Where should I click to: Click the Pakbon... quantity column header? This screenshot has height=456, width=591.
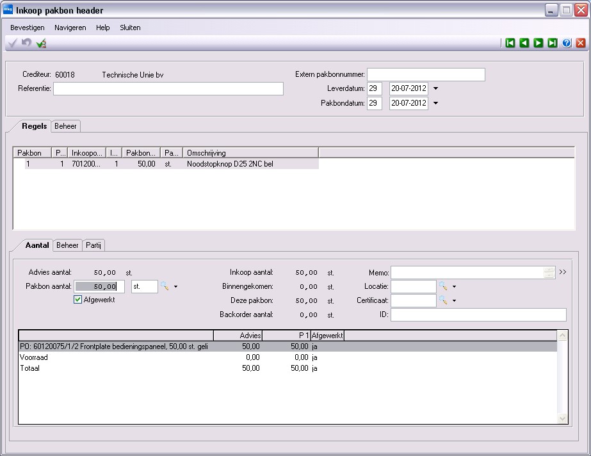pos(141,152)
